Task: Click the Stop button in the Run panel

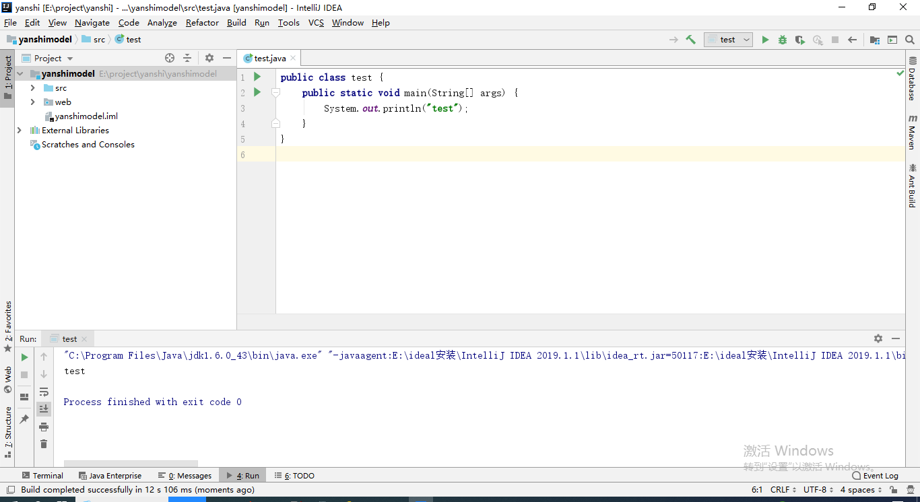Action: [x=24, y=374]
